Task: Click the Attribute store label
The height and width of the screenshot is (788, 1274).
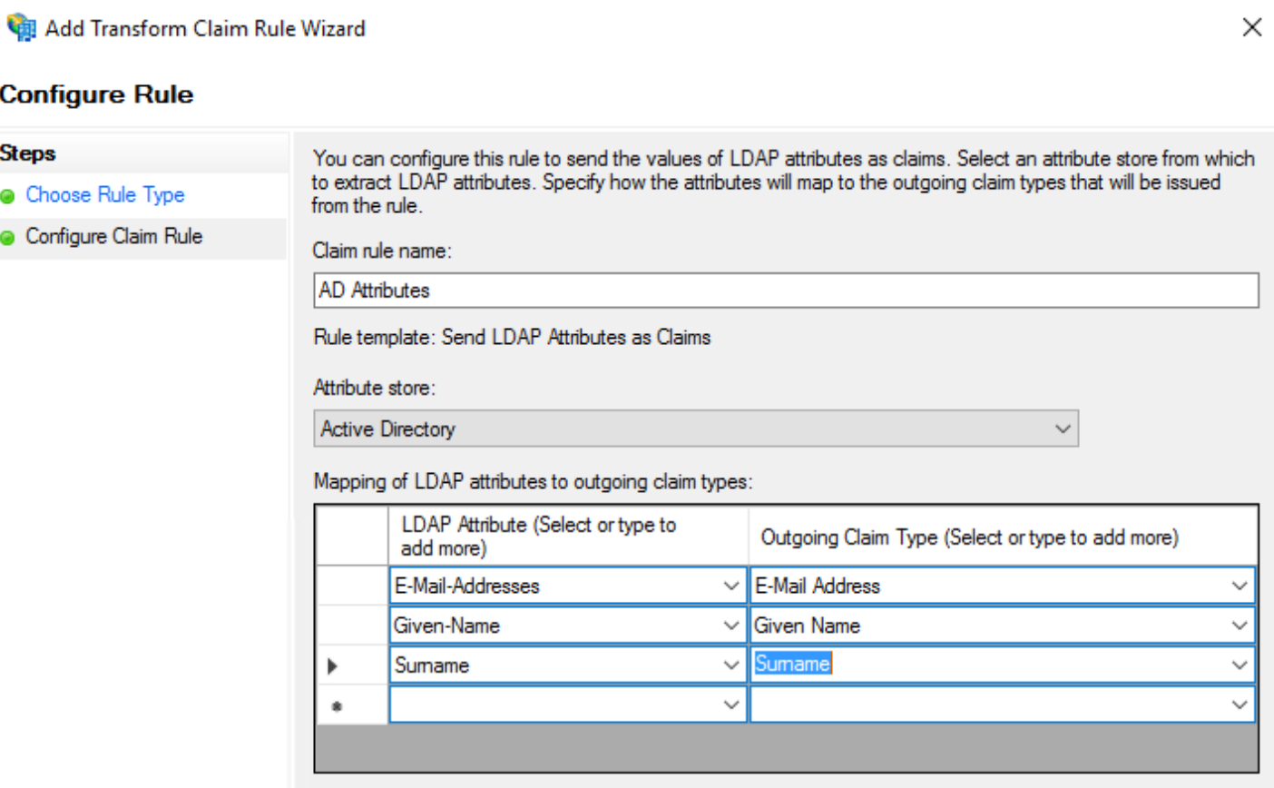Action: [x=374, y=388]
